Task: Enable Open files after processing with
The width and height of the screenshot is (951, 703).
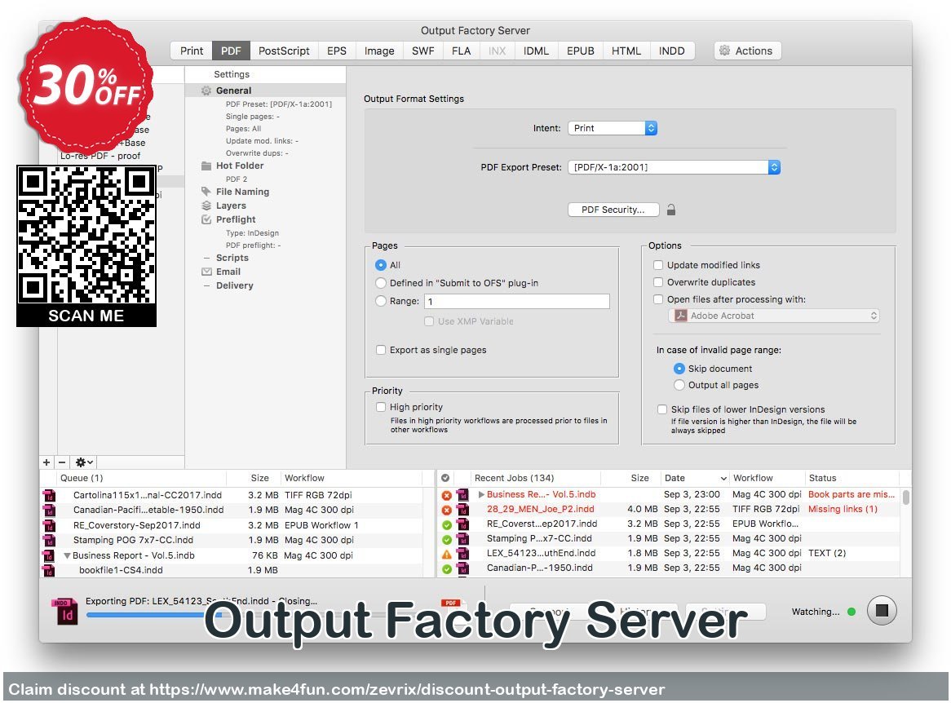Action: [x=658, y=299]
